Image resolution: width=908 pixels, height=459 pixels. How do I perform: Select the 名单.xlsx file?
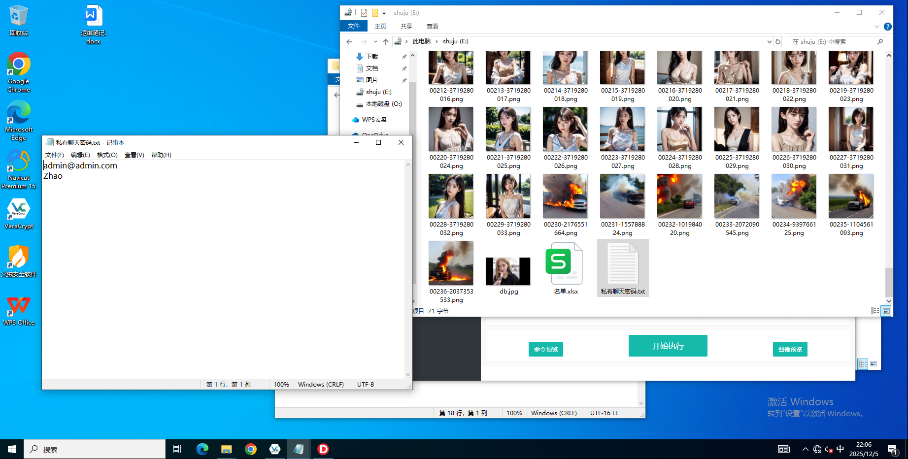coord(566,268)
